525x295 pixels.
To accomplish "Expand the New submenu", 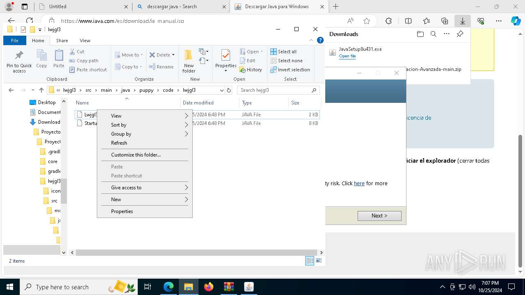I will pyautogui.click(x=145, y=200).
